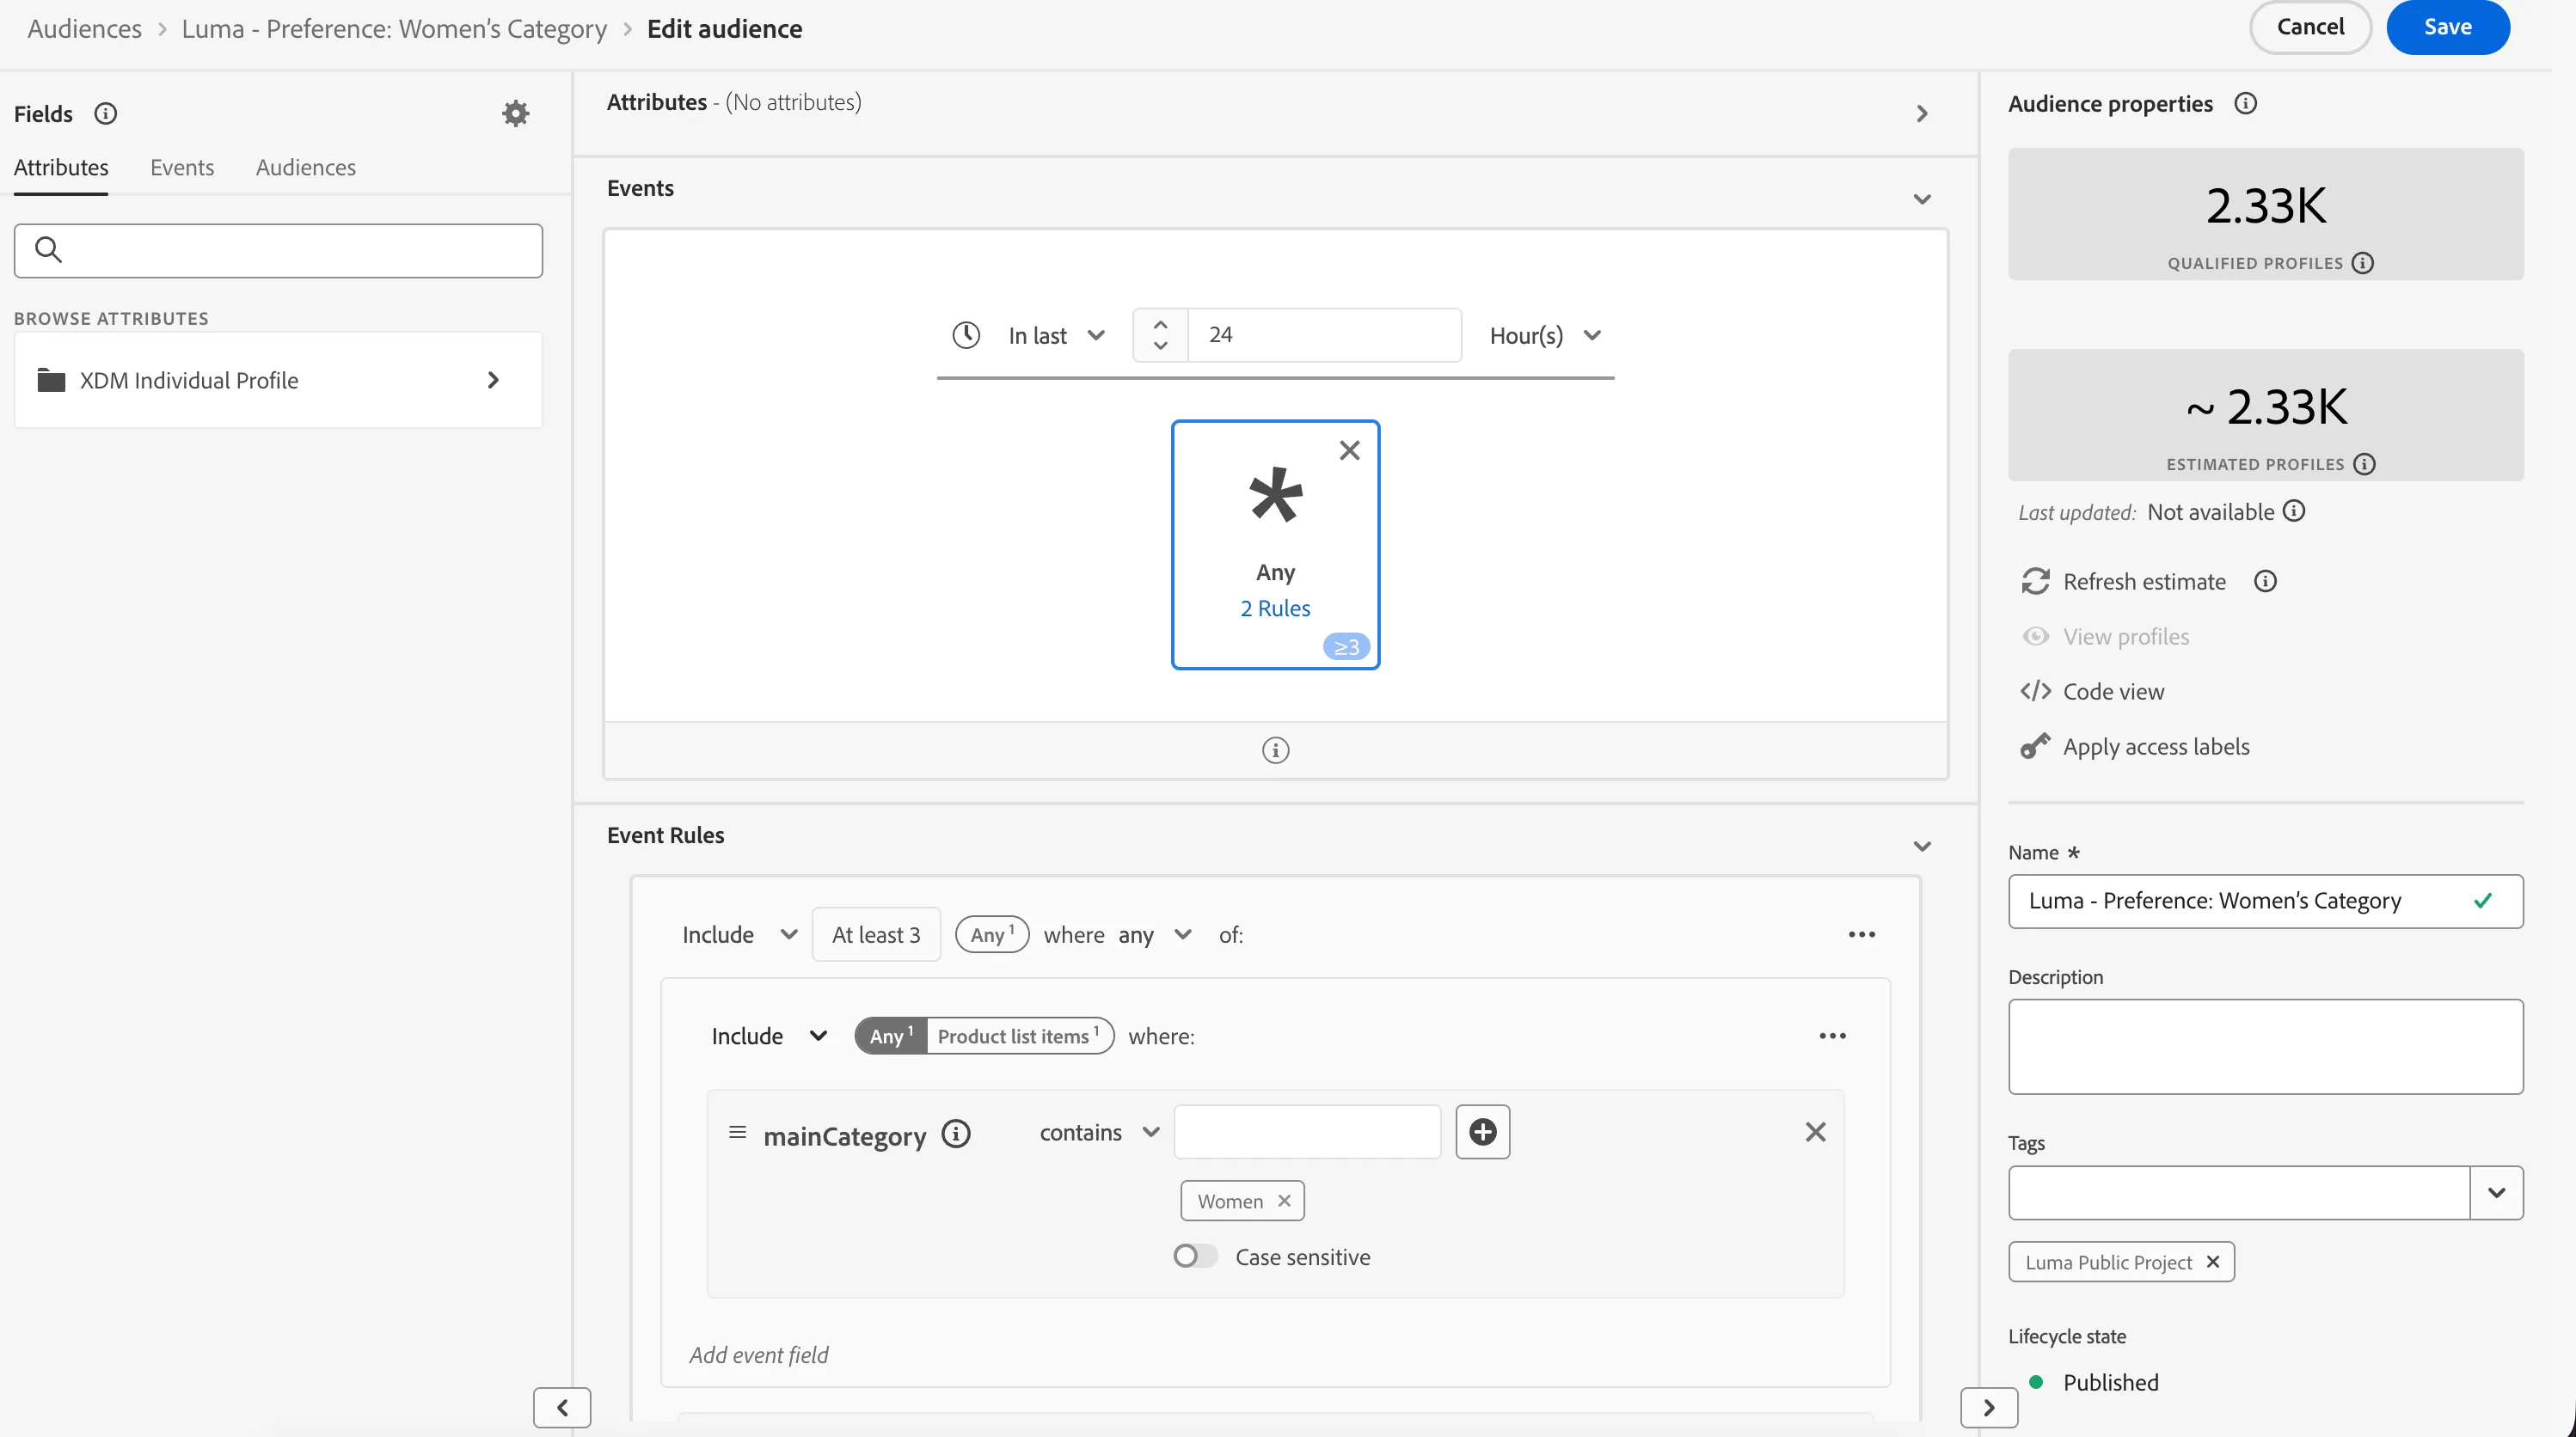The image size is (2576, 1437).
Task: Click the Fields info icon
Action: (x=105, y=114)
